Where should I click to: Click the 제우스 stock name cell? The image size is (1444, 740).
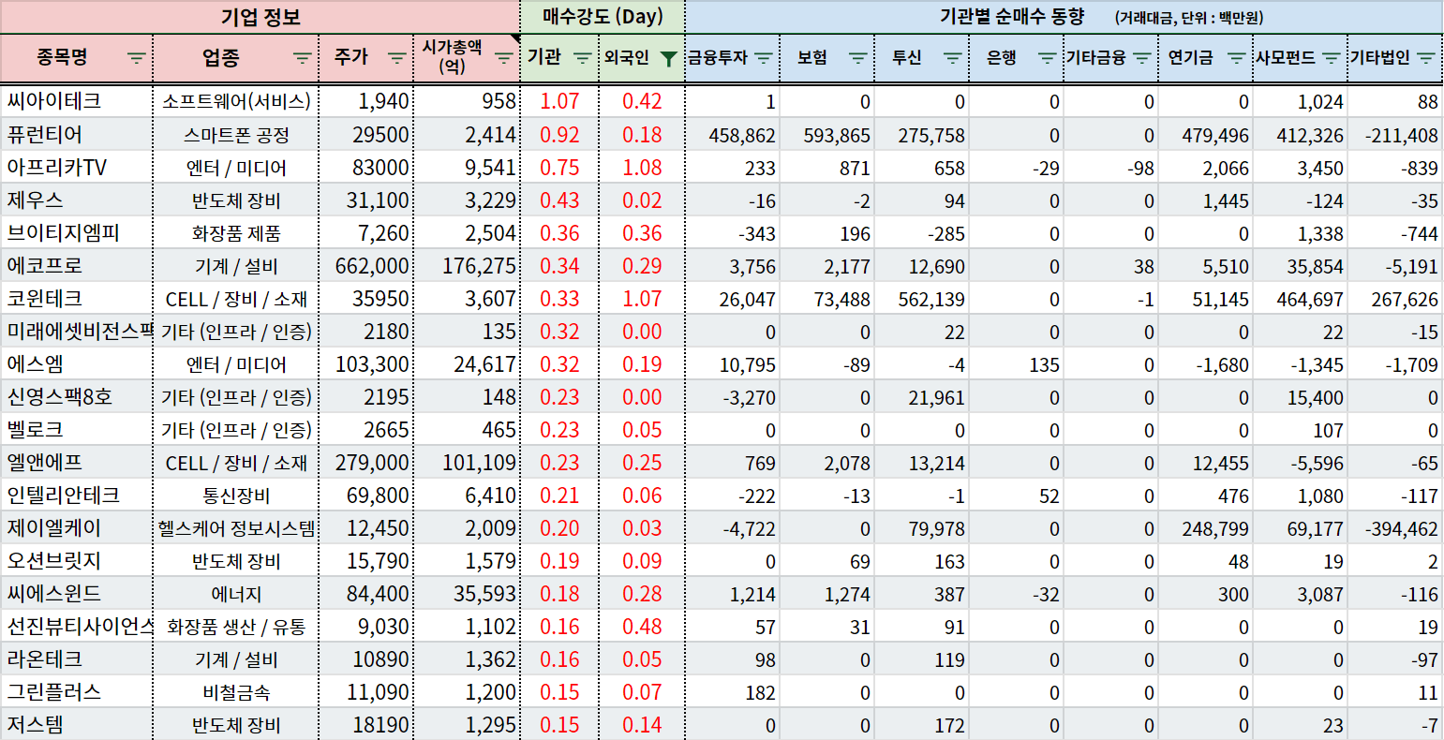pos(77,200)
